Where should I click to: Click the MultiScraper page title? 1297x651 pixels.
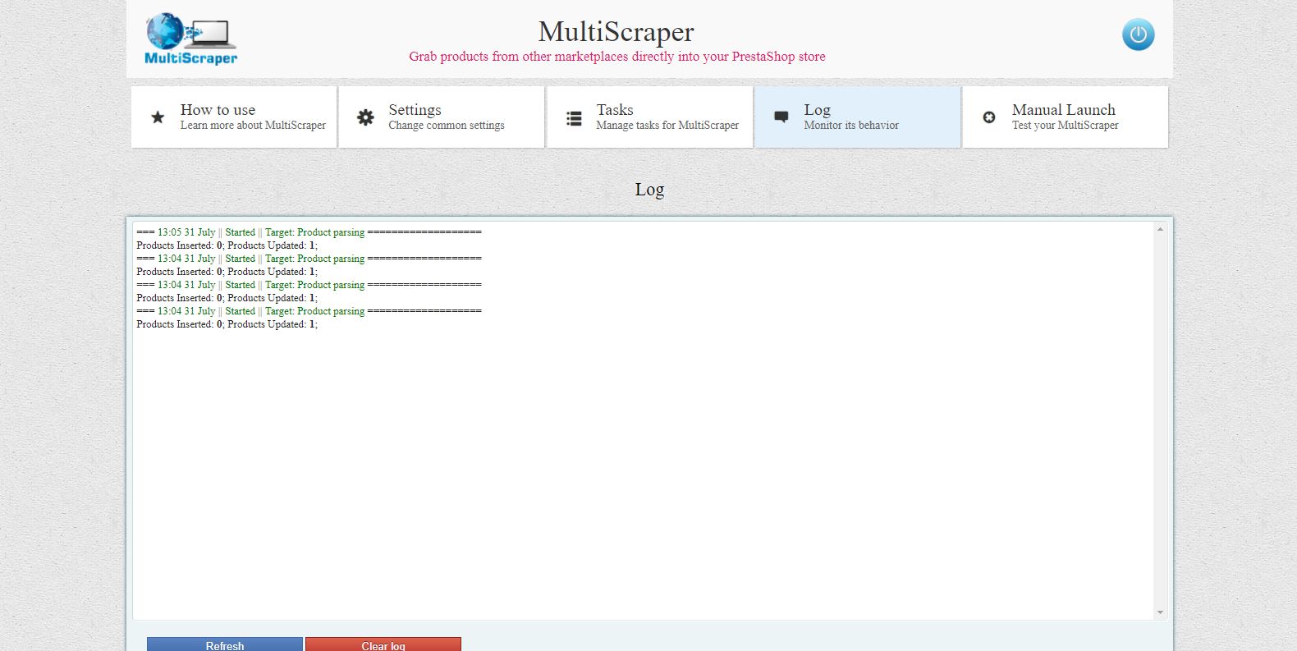point(616,31)
